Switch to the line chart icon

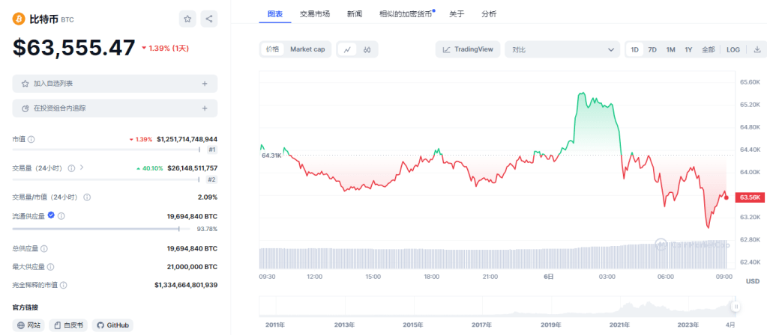pyautogui.click(x=347, y=49)
